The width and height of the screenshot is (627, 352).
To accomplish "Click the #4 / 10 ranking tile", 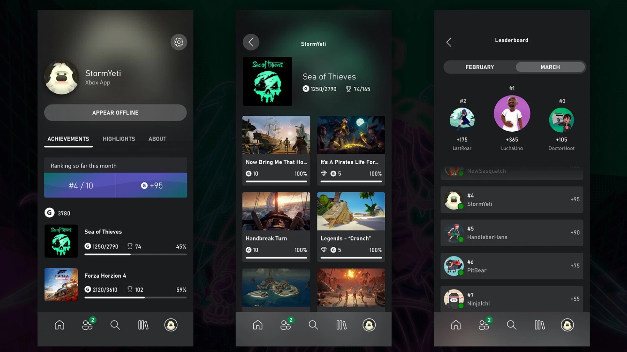I will (80, 185).
